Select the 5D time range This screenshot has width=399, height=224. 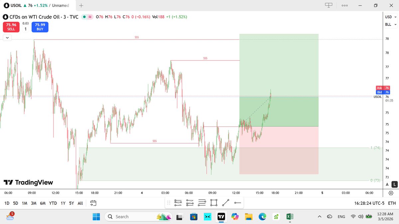(x=16, y=203)
